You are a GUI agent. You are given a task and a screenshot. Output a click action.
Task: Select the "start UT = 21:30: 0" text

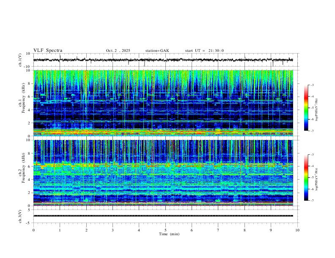click(204, 51)
